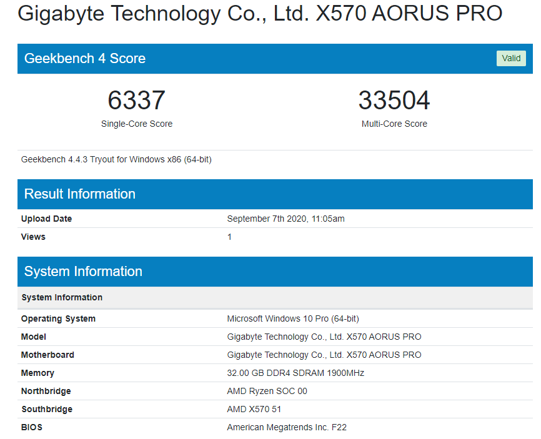Screen dimensions: 541x439
Task: Select Microsoft Windows 10 Pro (64-bit) value
Action: (x=293, y=318)
